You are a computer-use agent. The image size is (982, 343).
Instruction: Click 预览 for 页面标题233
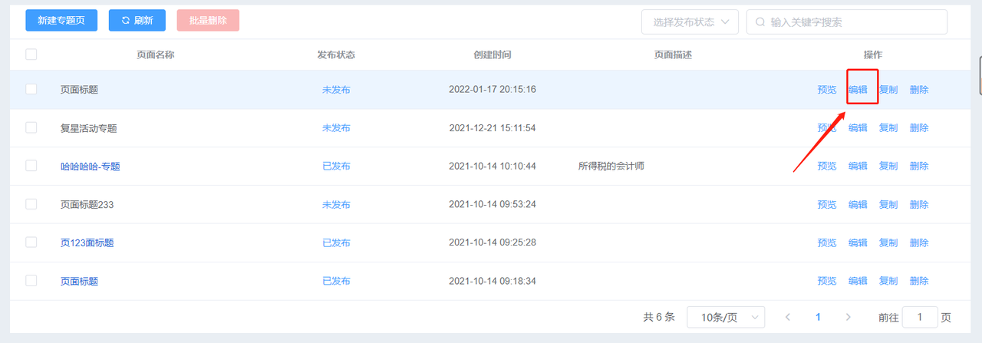827,205
